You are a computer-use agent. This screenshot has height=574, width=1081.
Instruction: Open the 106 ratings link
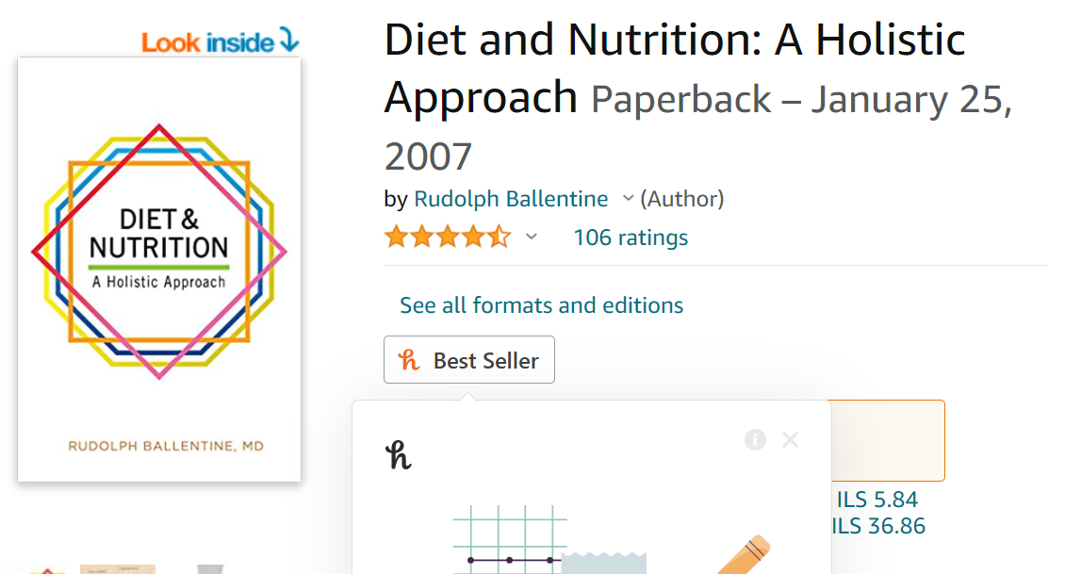click(x=631, y=238)
